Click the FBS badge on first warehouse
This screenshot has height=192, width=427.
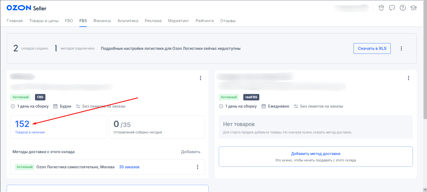pos(40,97)
